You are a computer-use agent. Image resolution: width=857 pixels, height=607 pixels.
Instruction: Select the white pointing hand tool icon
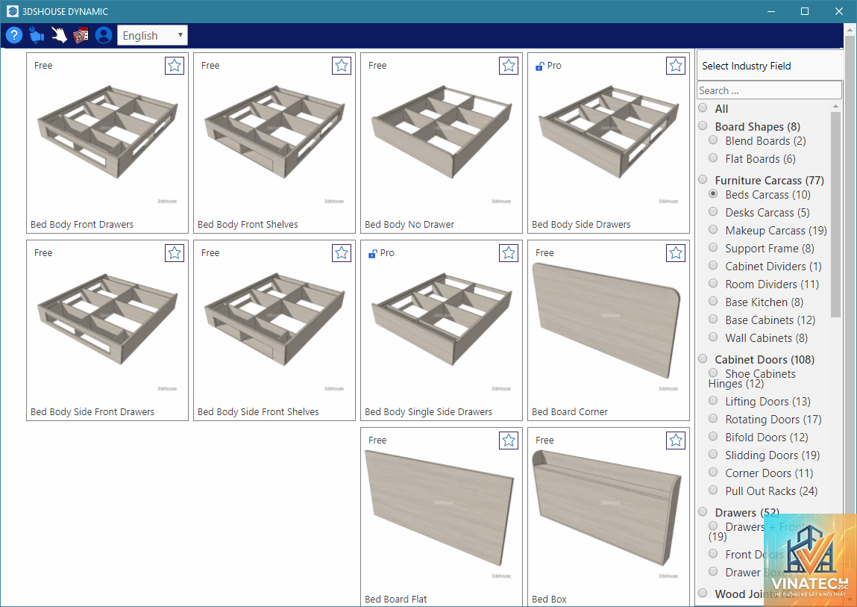point(58,36)
